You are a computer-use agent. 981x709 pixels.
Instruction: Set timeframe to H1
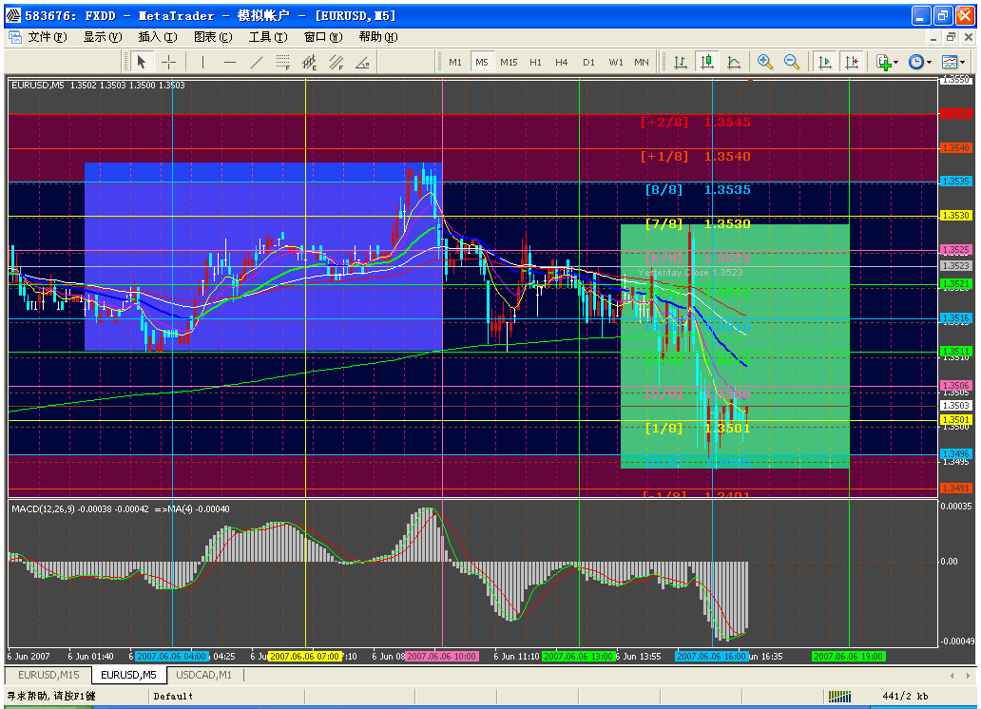coord(535,62)
